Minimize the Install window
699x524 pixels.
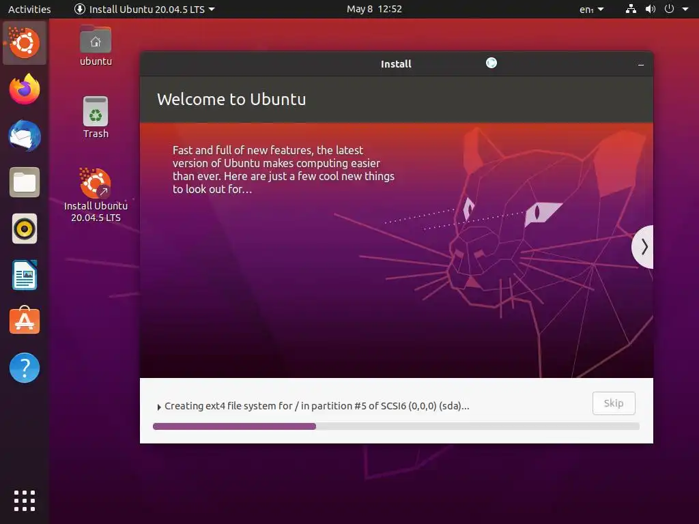(640, 65)
